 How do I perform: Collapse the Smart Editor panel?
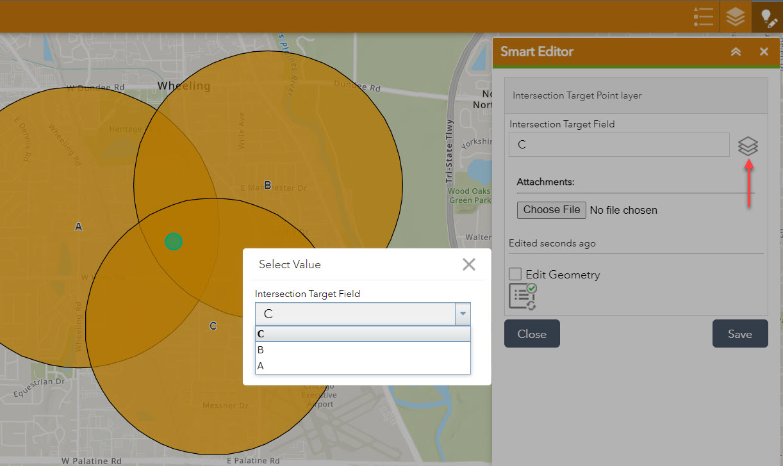[x=736, y=52]
